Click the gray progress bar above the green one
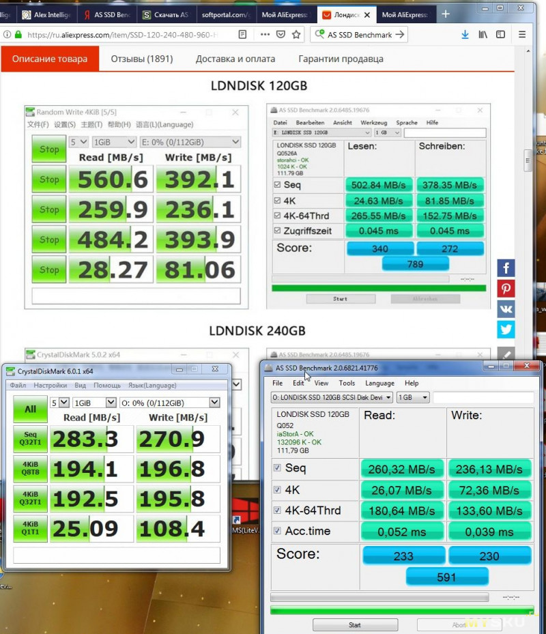 coord(379,597)
